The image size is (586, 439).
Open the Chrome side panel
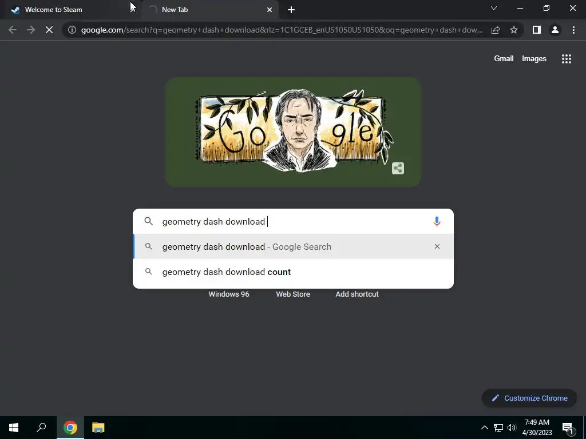pyautogui.click(x=537, y=30)
